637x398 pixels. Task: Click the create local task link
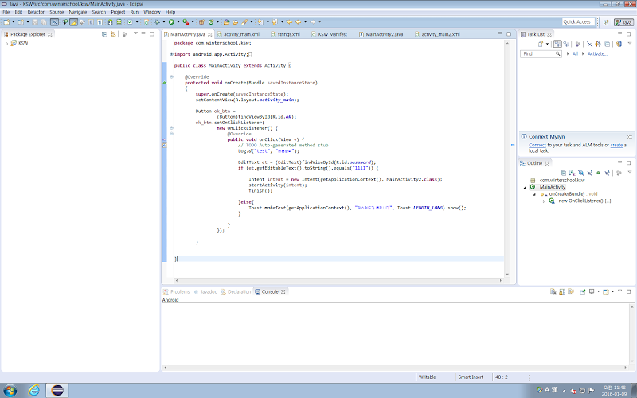click(616, 145)
